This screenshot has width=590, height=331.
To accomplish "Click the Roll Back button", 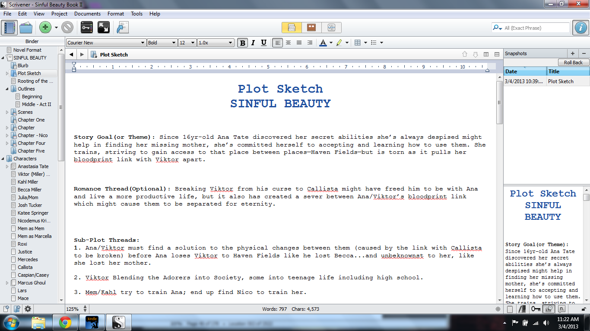I will tap(573, 62).
